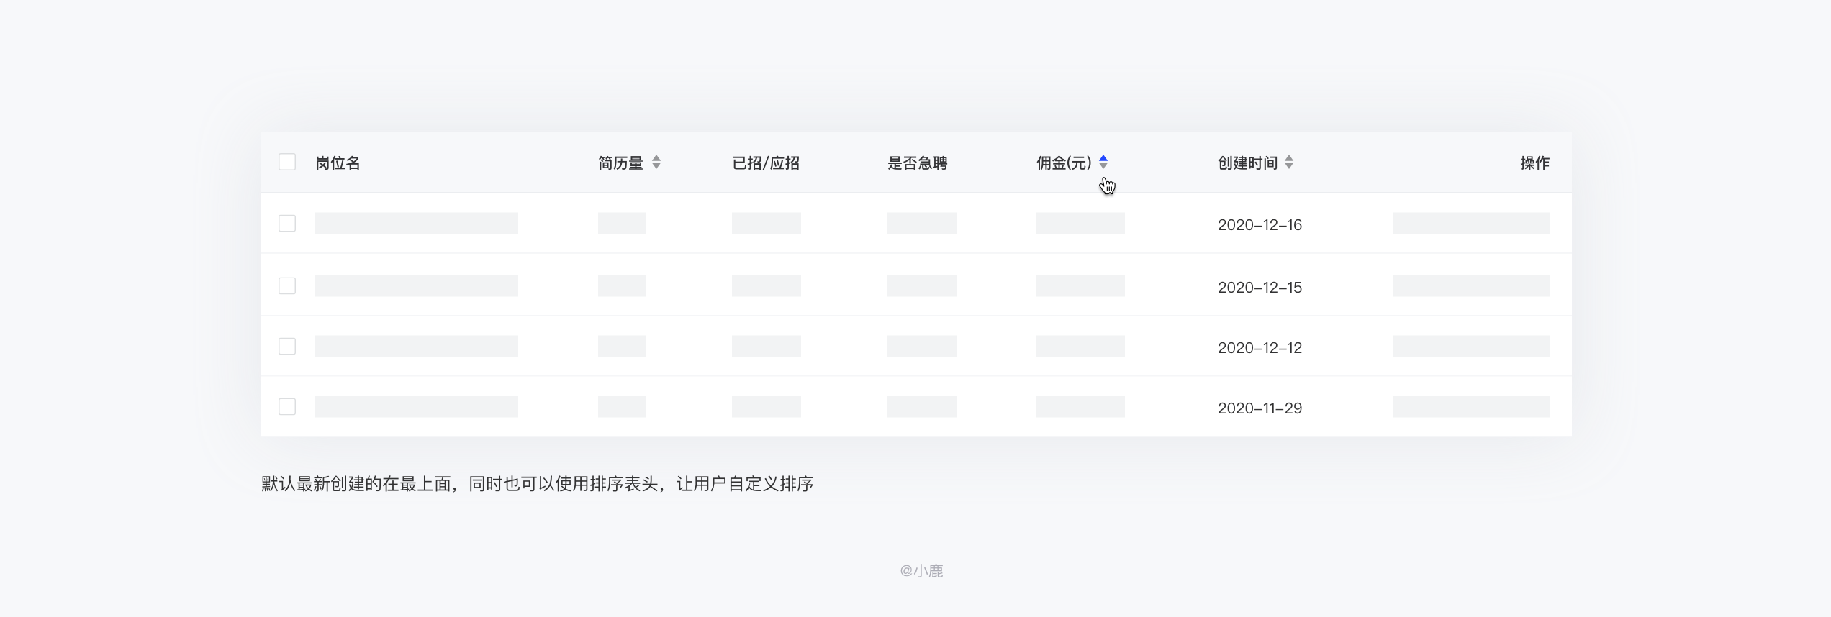Toggle the 创建时间 sort icon
Image resolution: width=1831 pixels, height=617 pixels.
tap(1289, 163)
